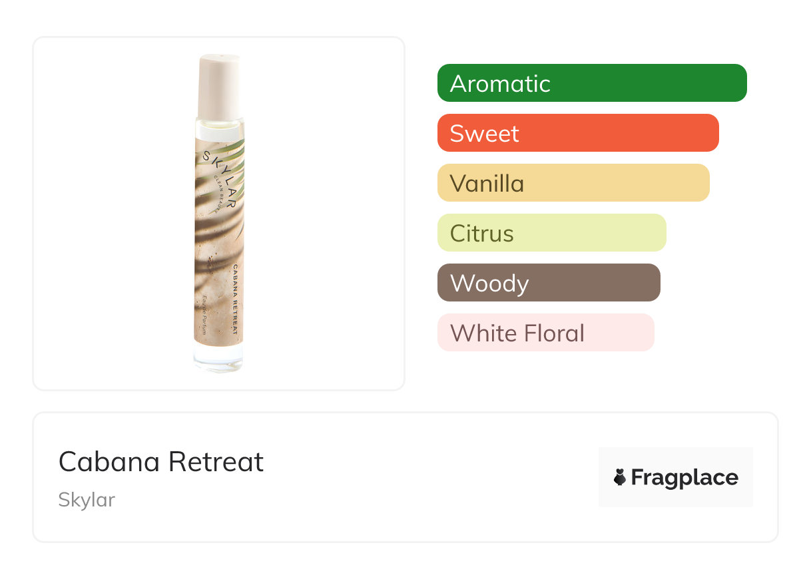Click the yellow Vanilla accord bar
The image size is (811, 575).
[573, 183]
